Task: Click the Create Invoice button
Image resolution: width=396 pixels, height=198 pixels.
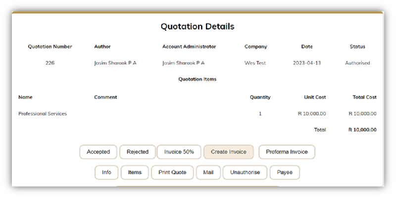Action: tap(229, 152)
